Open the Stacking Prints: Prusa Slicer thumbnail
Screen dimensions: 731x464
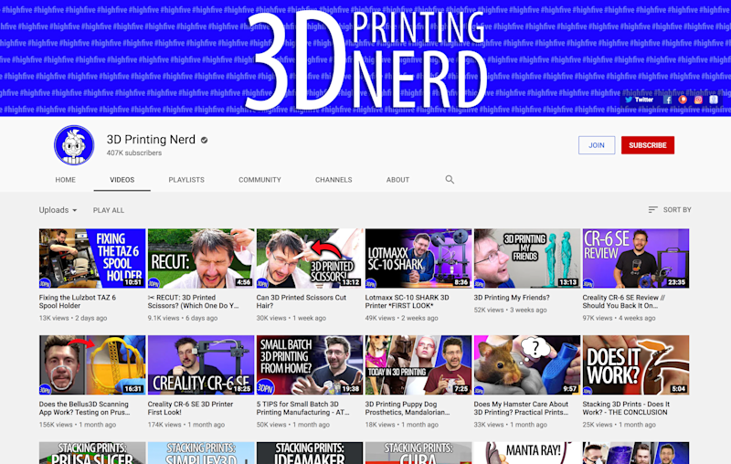click(92, 453)
